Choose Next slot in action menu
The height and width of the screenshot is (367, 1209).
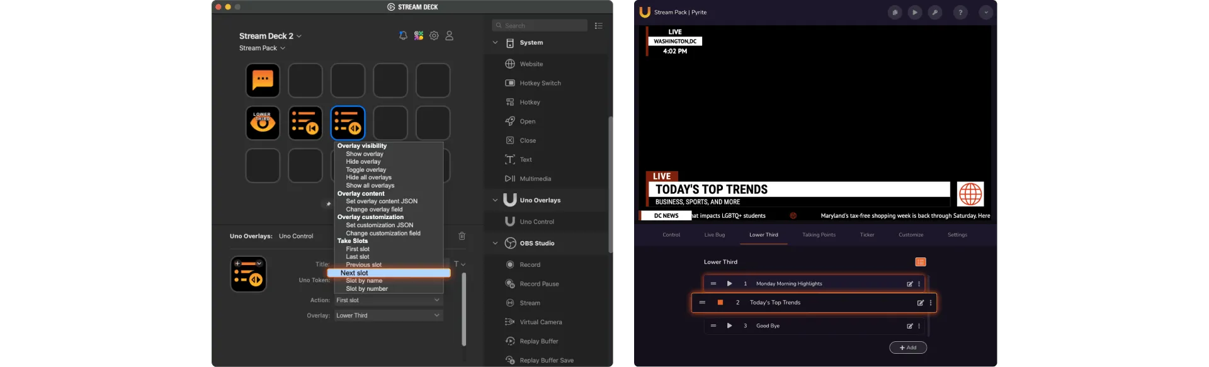tap(389, 273)
